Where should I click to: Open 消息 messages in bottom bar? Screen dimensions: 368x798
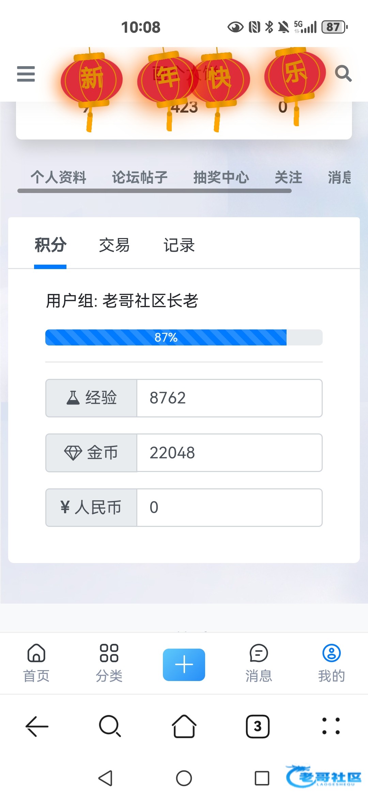click(x=259, y=663)
